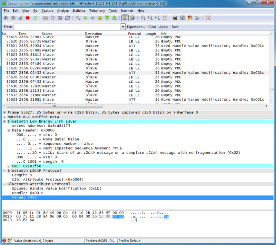Stop the running live capture
The height and width of the screenshot is (245, 276).
coord(28,18)
